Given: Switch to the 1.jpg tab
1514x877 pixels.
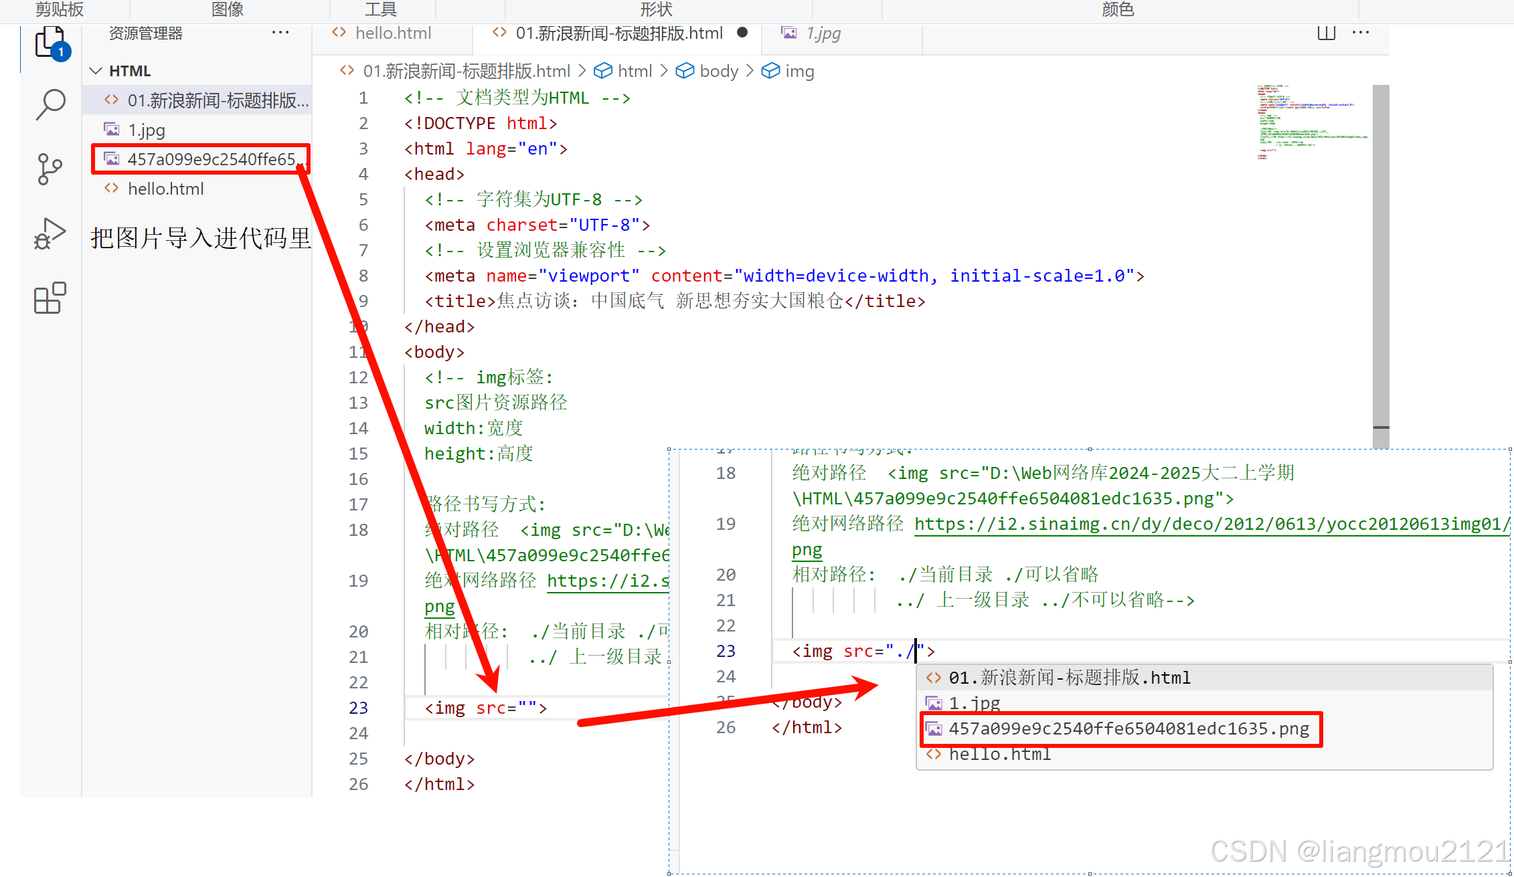Looking at the screenshot, I should 823,33.
